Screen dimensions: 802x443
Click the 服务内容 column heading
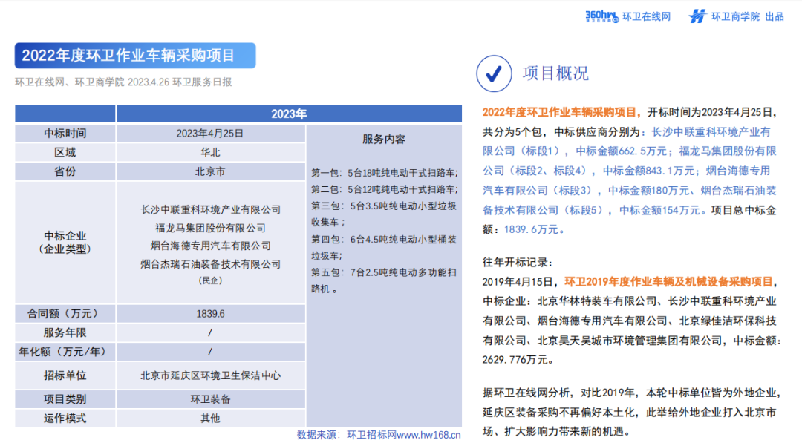tap(384, 139)
